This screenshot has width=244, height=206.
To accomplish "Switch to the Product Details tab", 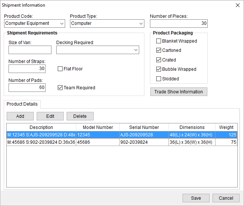I will click(x=22, y=104).
